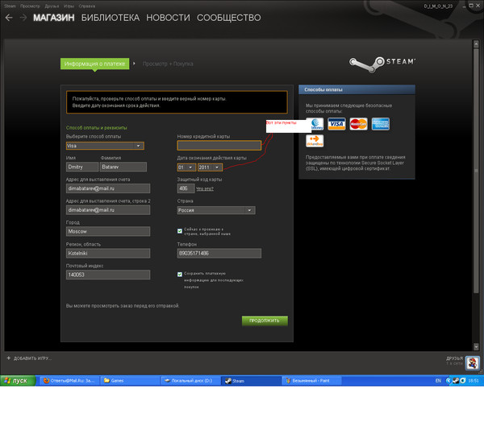The image size is (484, 430).
Task: Go forward with the right arrow
Action: coord(23,18)
